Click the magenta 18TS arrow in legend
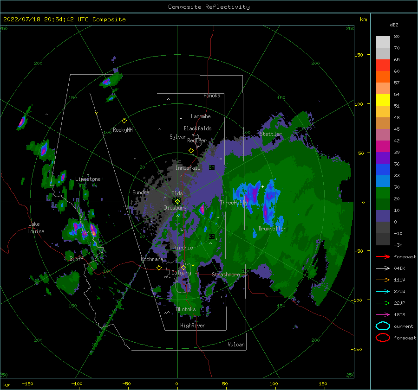The height and width of the screenshot is (390, 418). pyautogui.click(x=383, y=315)
